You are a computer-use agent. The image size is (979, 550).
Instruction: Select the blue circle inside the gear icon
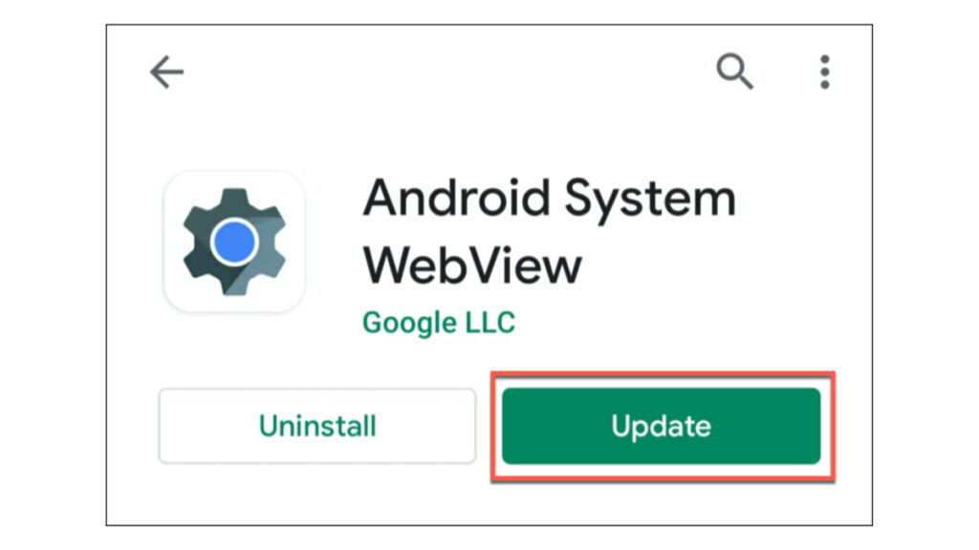[x=234, y=242]
